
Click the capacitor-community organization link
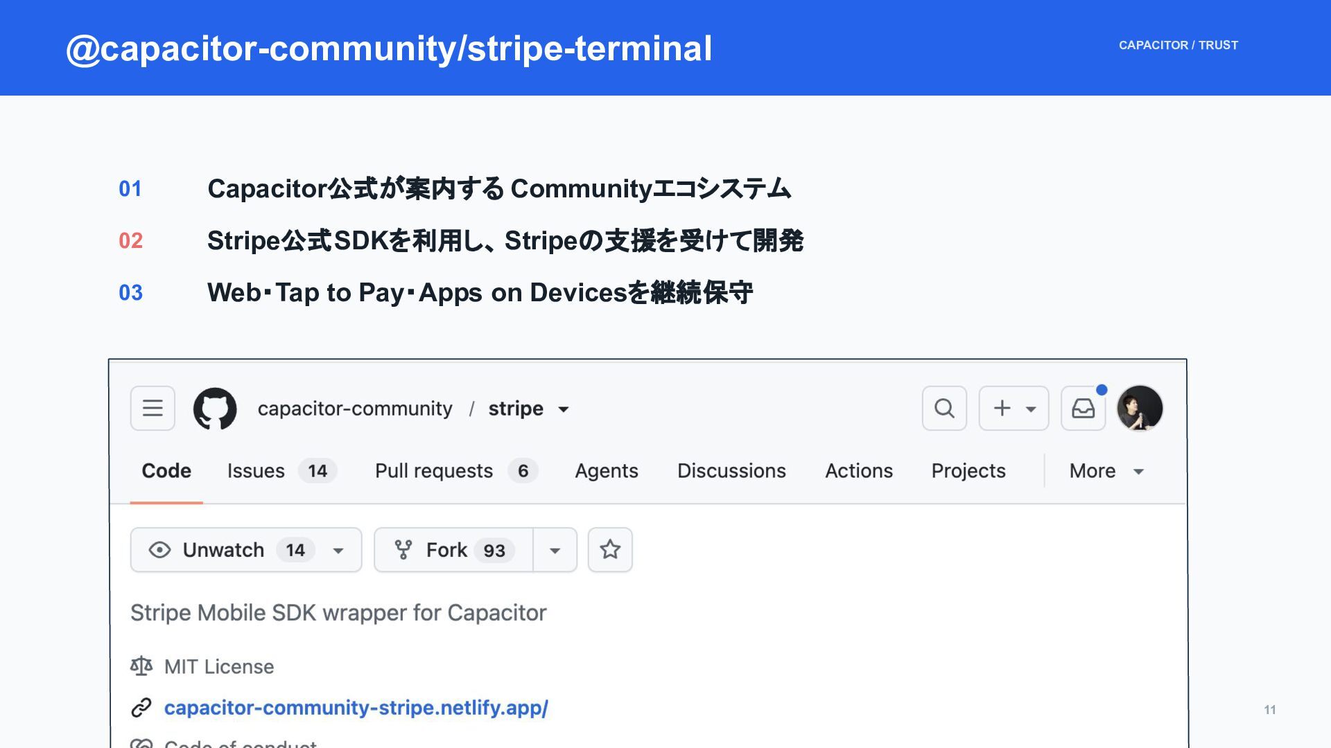tap(355, 409)
